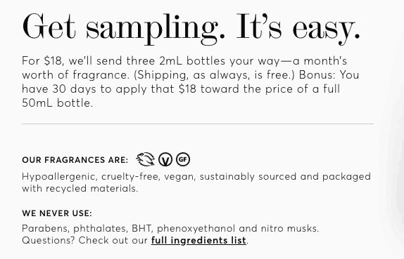The width and height of the screenshot is (404, 259).
Task: Click the "Get sampling." headline words
Action: coord(124,28)
